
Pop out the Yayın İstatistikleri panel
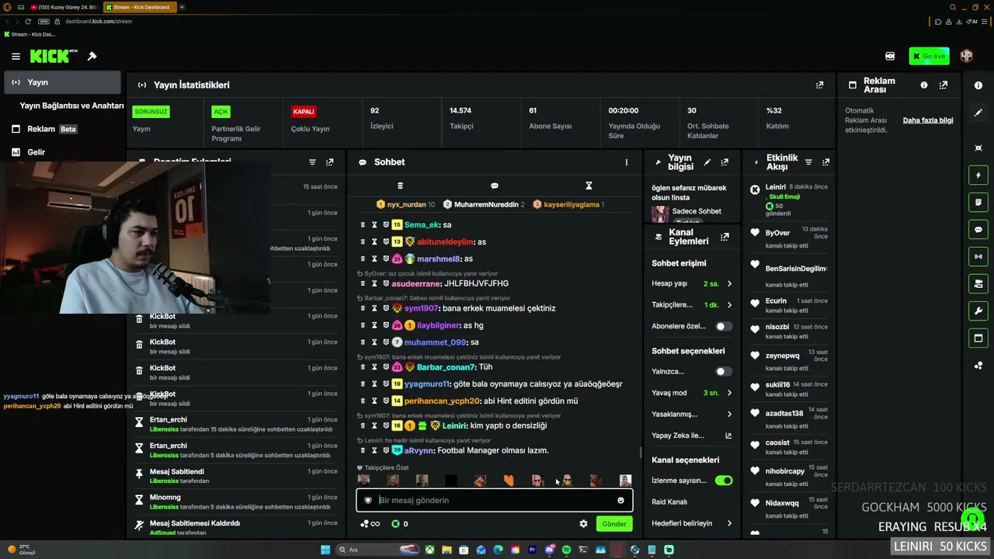pos(819,85)
